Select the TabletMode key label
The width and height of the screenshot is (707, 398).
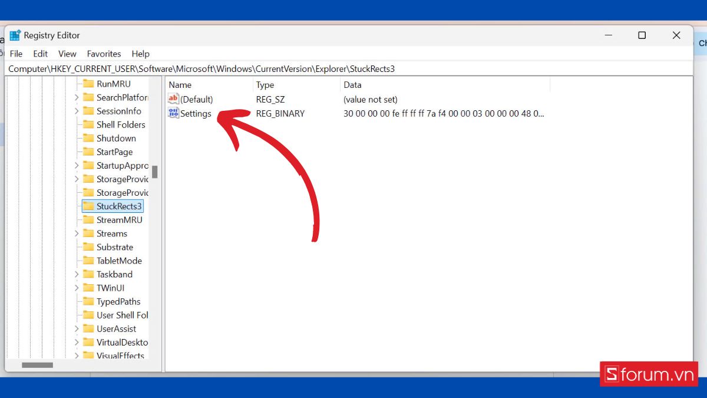pyautogui.click(x=119, y=261)
